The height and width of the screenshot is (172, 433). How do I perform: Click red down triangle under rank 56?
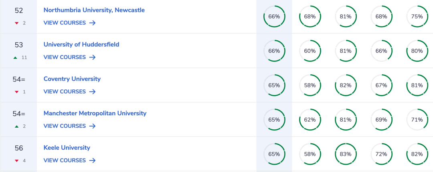[x=16, y=161]
